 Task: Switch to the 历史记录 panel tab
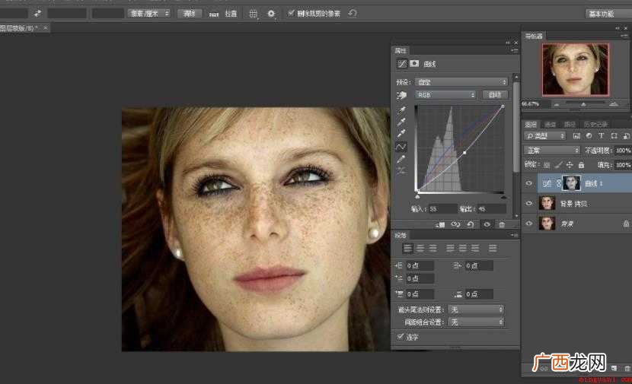pos(596,125)
